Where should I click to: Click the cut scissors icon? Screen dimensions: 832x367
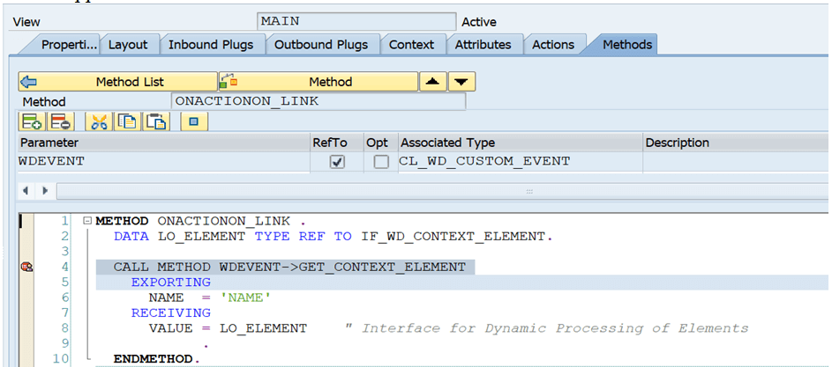(x=99, y=121)
